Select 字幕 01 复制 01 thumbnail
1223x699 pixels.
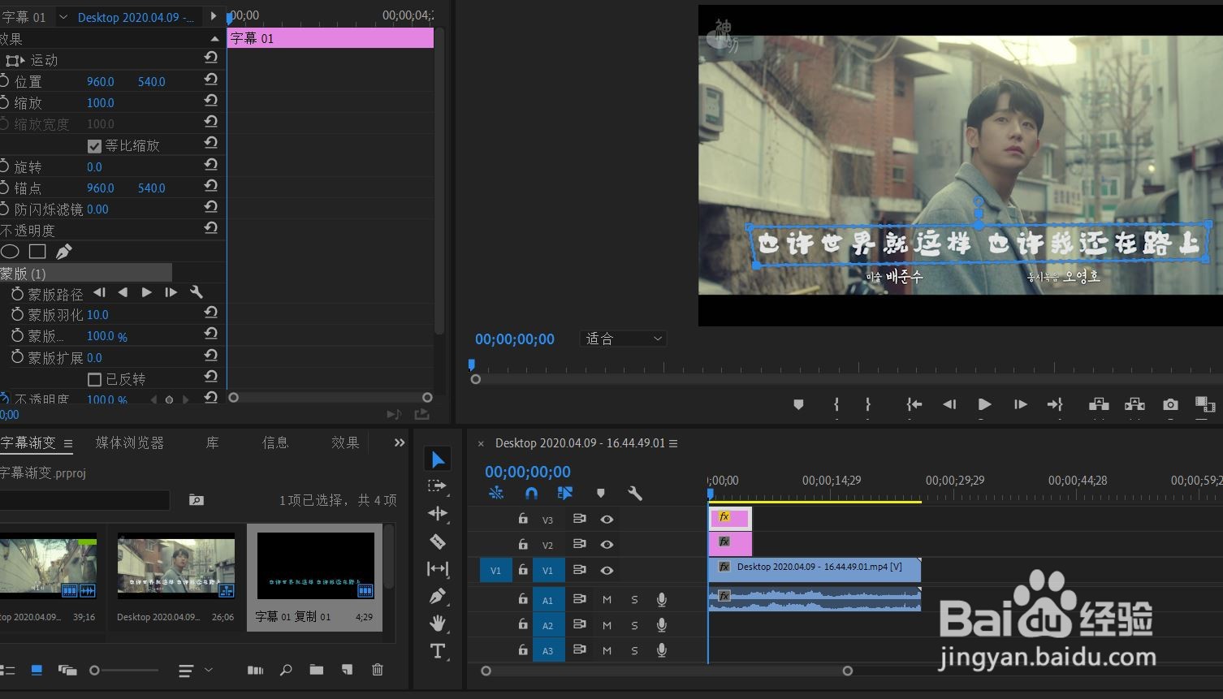315,566
